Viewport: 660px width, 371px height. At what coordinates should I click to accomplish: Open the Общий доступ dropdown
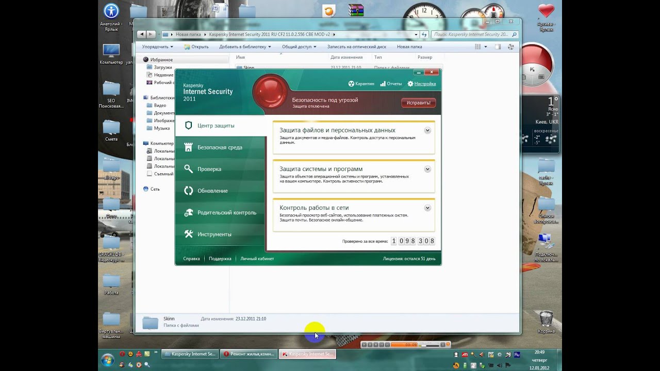tap(299, 47)
